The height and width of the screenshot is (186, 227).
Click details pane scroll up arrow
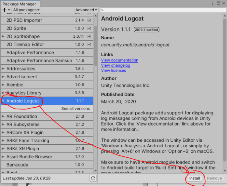point(225,16)
